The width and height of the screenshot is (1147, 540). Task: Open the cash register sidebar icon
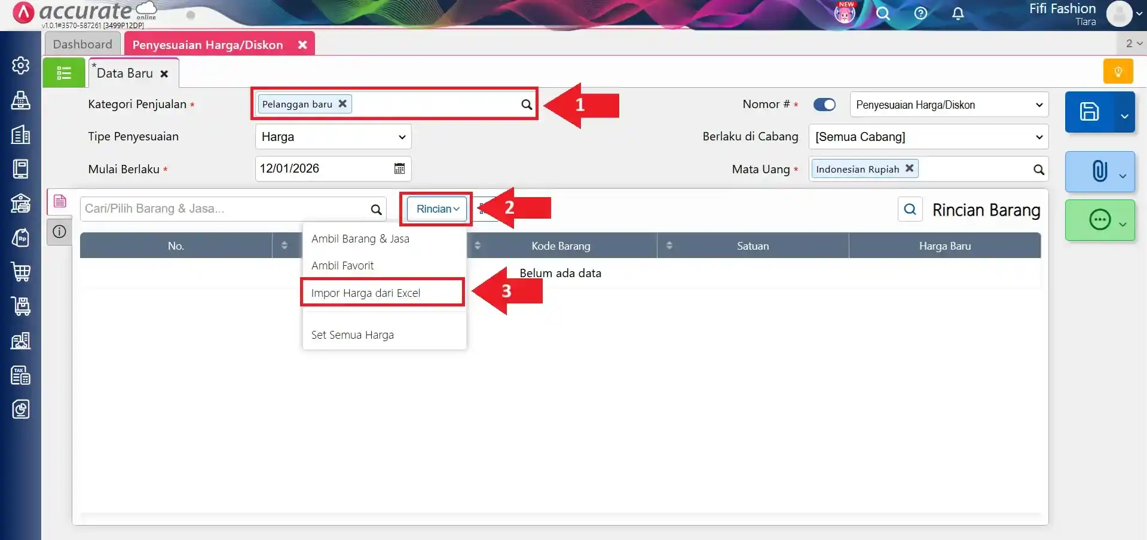coord(21,100)
